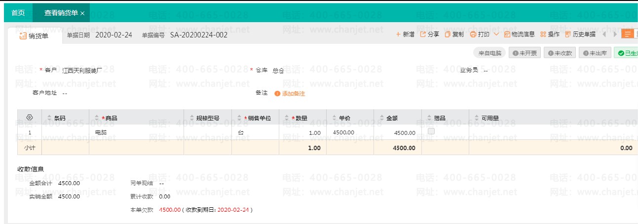Toggle the 赠品 checkbox in row 1

[431, 131]
